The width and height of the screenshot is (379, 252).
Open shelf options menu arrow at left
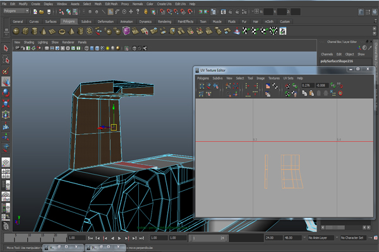(x=6, y=35)
